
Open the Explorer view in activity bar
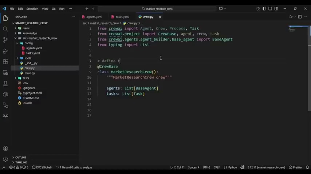pyautogui.click(x=5, y=18)
